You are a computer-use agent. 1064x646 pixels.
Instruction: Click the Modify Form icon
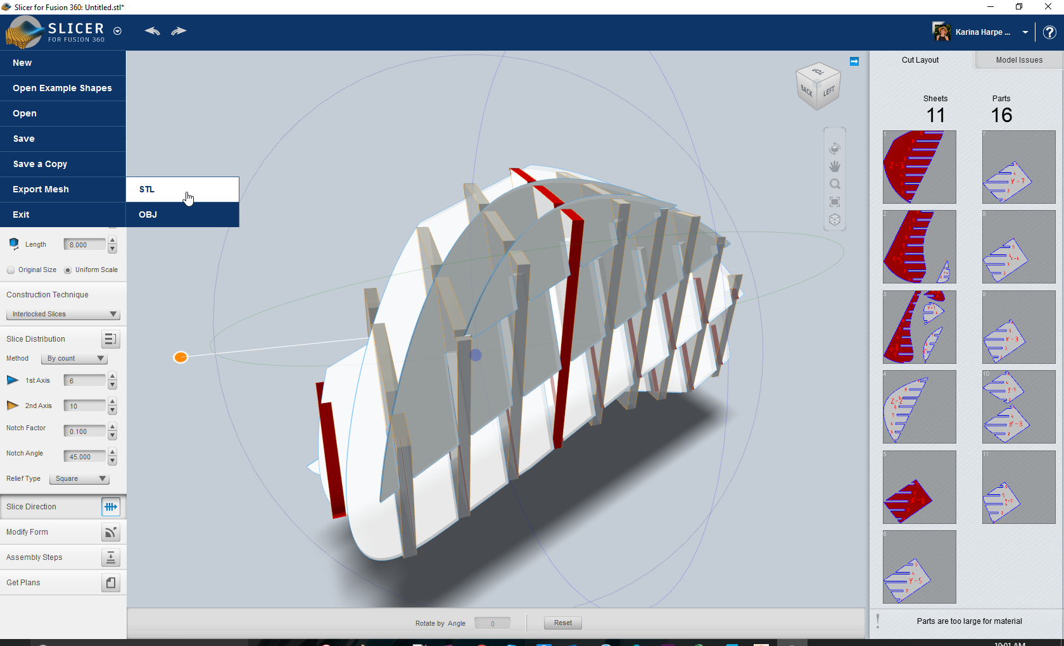(110, 532)
